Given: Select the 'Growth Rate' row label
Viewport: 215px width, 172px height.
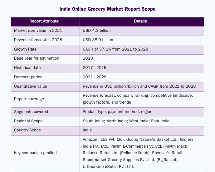Looking at the screenshot, I should [25, 49].
